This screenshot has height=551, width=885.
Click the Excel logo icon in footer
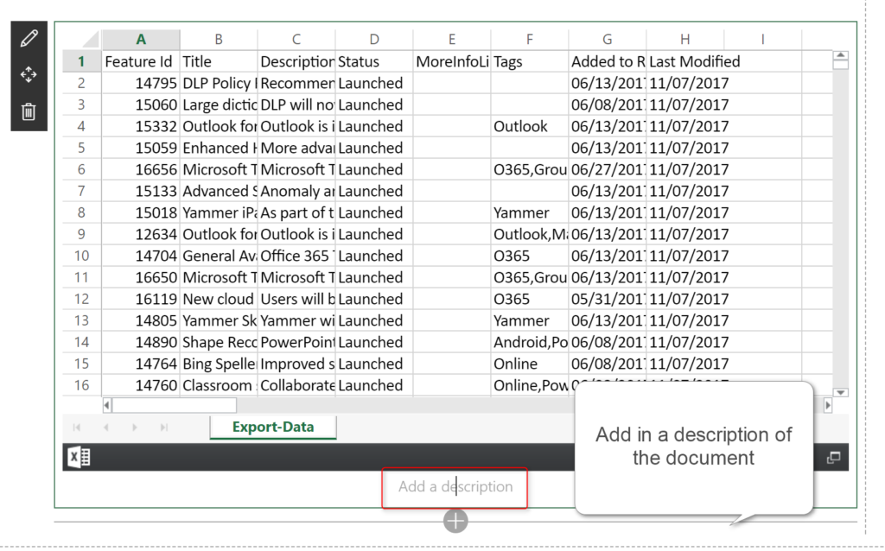point(79,457)
